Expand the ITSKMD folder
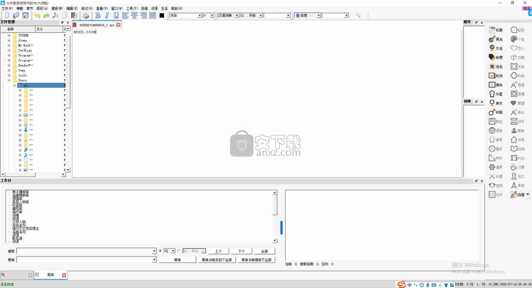This screenshot has width=532, height=288. click(x=9, y=35)
